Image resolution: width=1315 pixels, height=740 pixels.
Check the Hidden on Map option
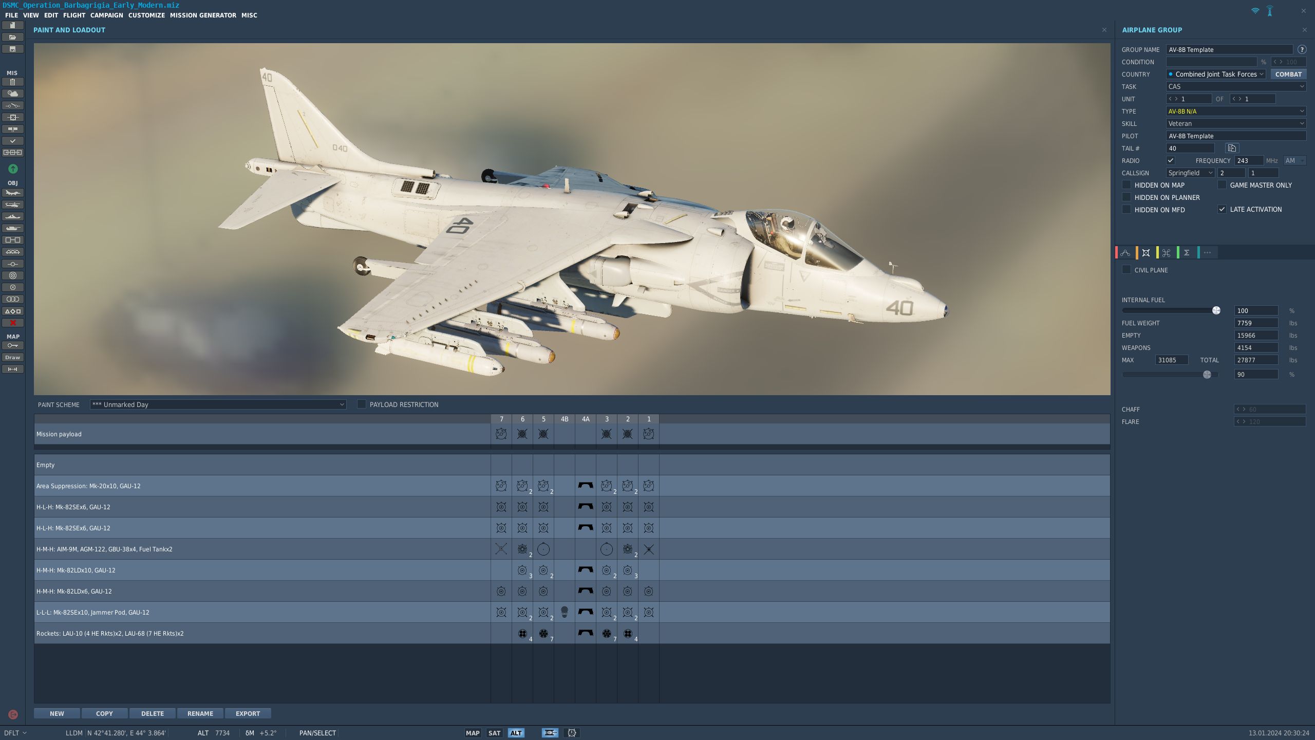coord(1126,185)
